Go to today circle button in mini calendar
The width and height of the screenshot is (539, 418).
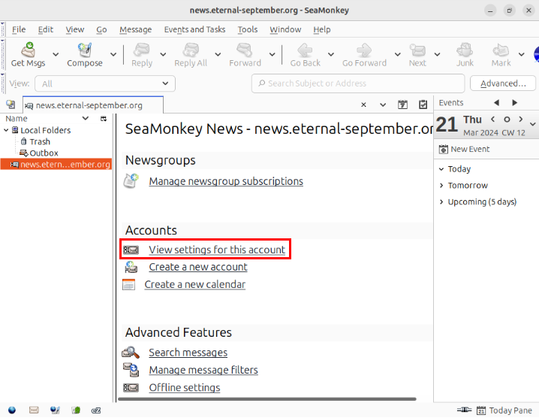pos(507,120)
